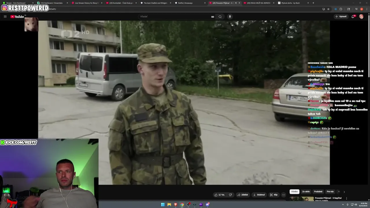This screenshot has width=370, height=208.
Task: Start voice search with microphone icon
Action: click(230, 16)
